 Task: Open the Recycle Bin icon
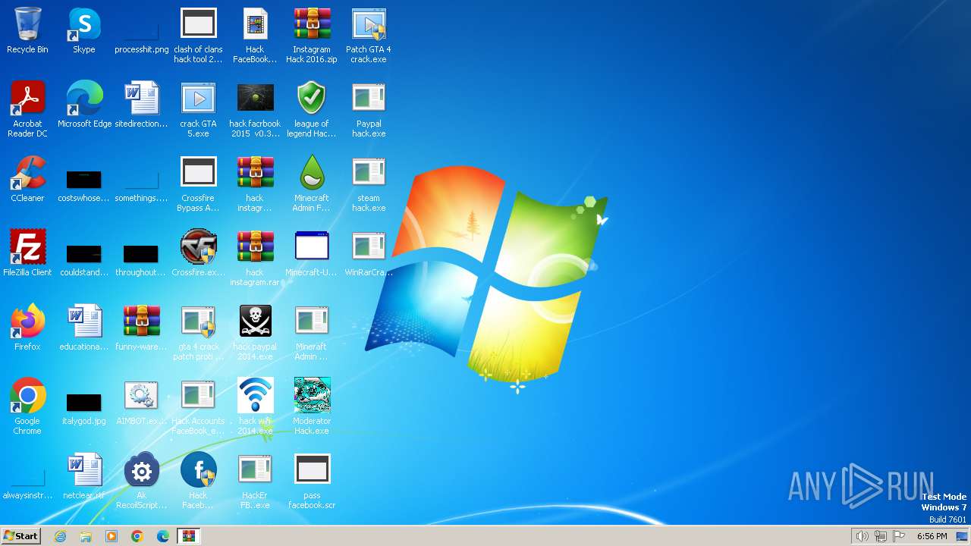[x=27, y=24]
